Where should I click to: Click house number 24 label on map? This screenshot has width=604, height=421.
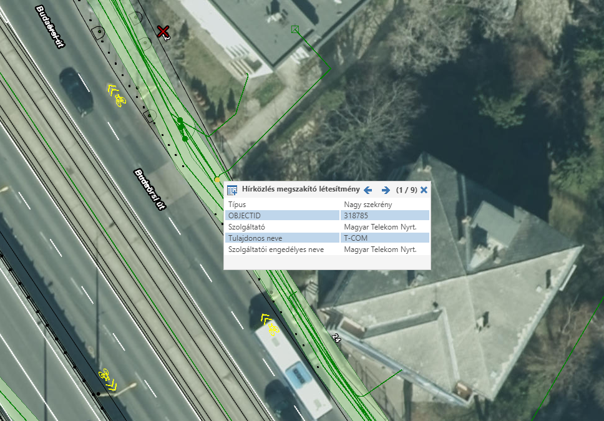[x=336, y=338]
